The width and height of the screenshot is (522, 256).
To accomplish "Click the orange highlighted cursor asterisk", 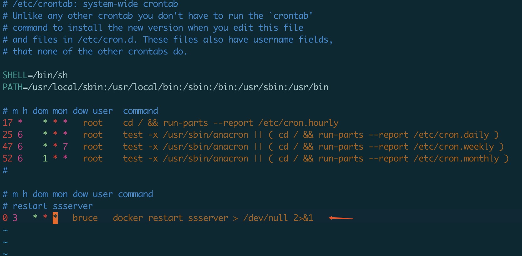I will 55,218.
